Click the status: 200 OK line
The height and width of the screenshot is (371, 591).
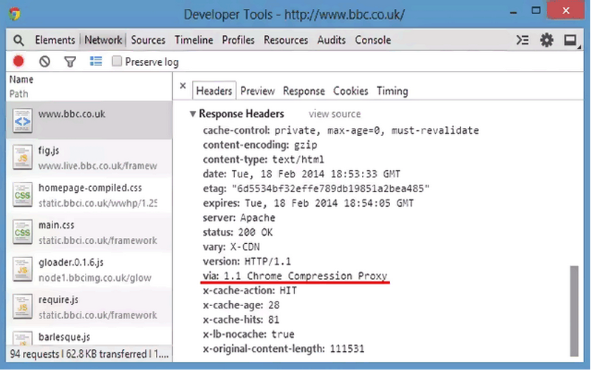point(237,232)
